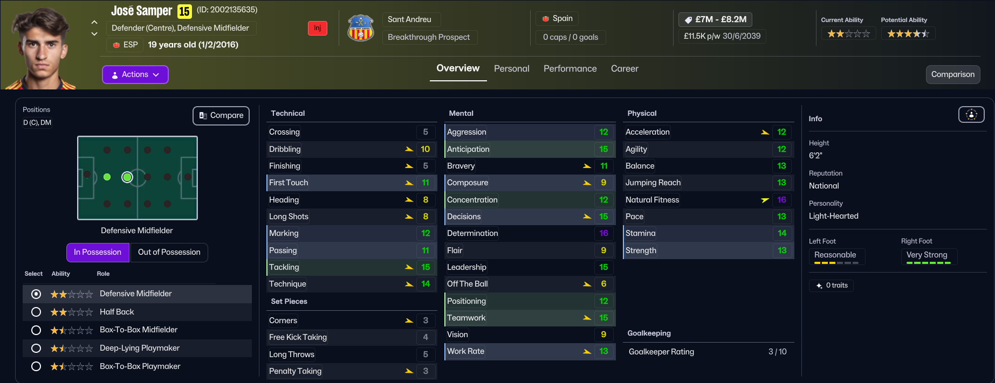Choose the Box-To-Box Playmaker radio option
Image resolution: width=995 pixels, height=383 pixels.
coord(36,366)
